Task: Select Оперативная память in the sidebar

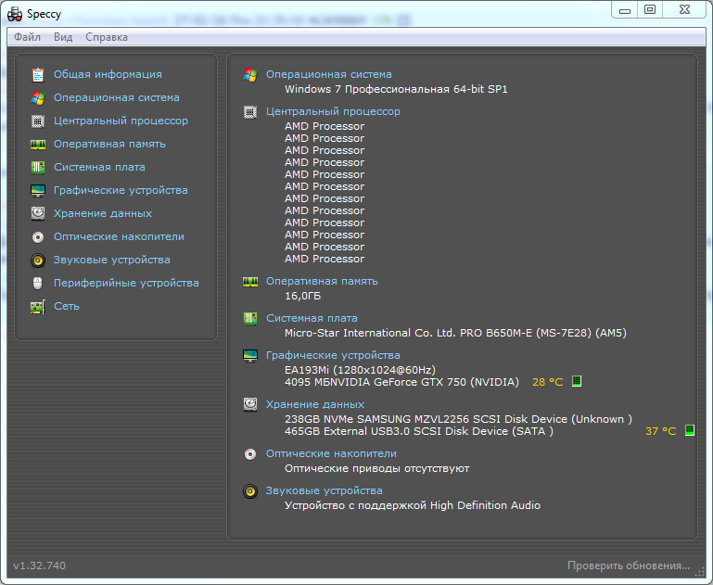Action: [109, 144]
